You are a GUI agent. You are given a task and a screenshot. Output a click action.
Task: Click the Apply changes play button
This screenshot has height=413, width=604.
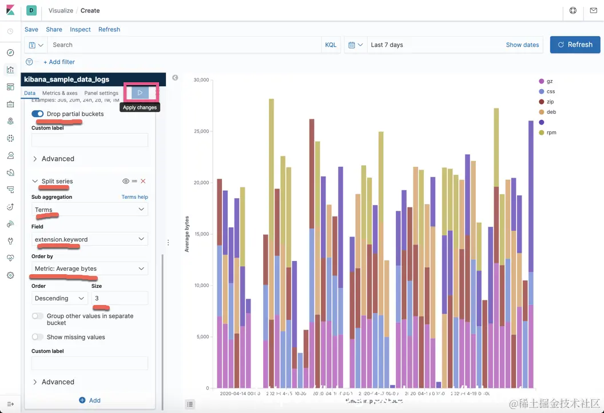[140, 93]
